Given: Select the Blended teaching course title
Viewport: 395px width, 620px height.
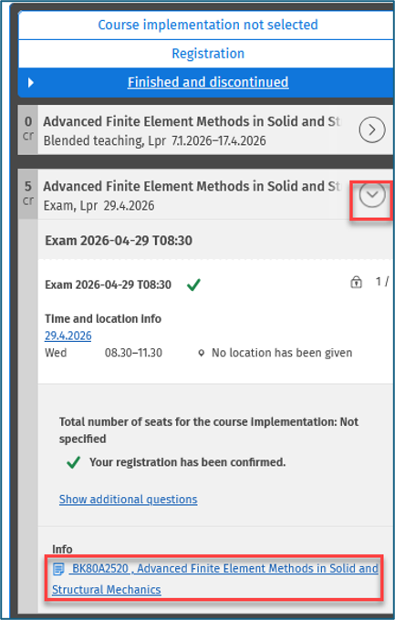Looking at the screenshot, I should tap(192, 121).
